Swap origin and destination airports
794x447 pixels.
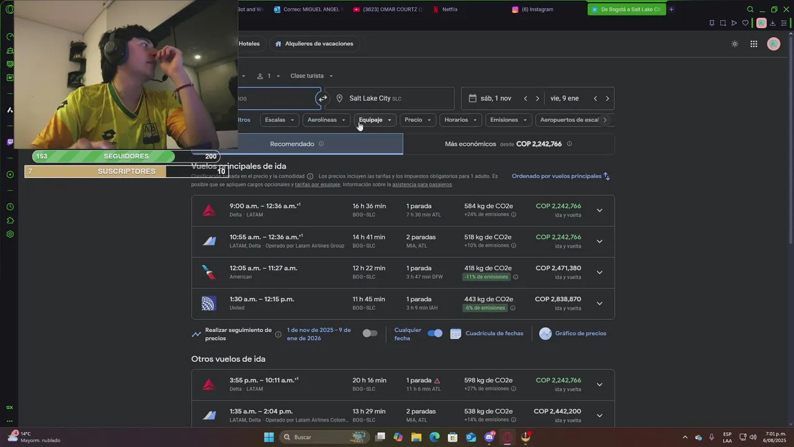click(323, 98)
